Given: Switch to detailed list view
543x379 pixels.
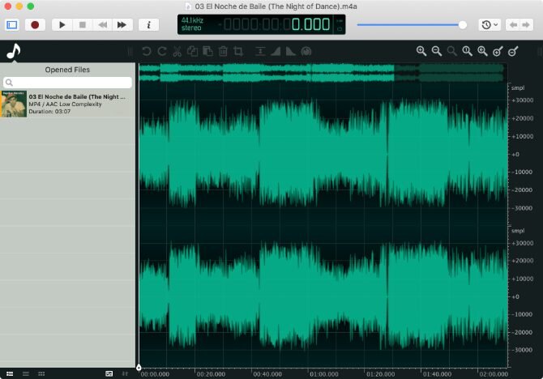Looking at the screenshot, I should (10, 374).
